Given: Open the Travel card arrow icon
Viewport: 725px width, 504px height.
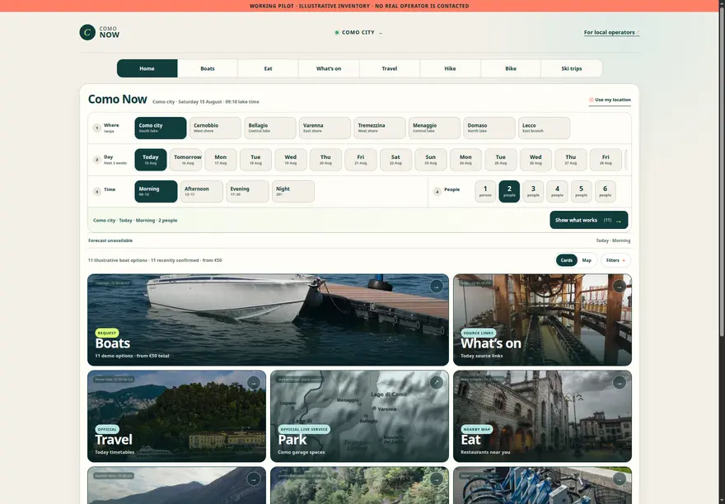Looking at the screenshot, I should coord(254,383).
